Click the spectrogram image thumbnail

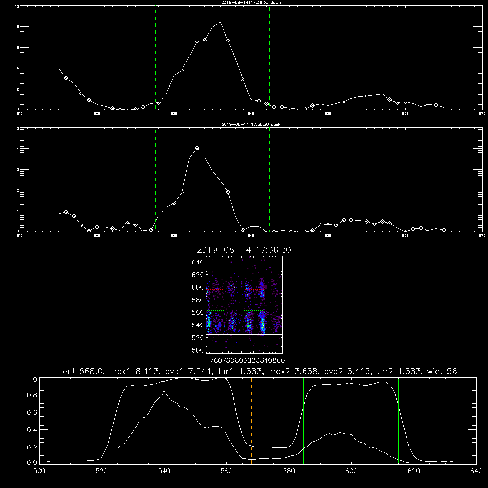click(244, 305)
